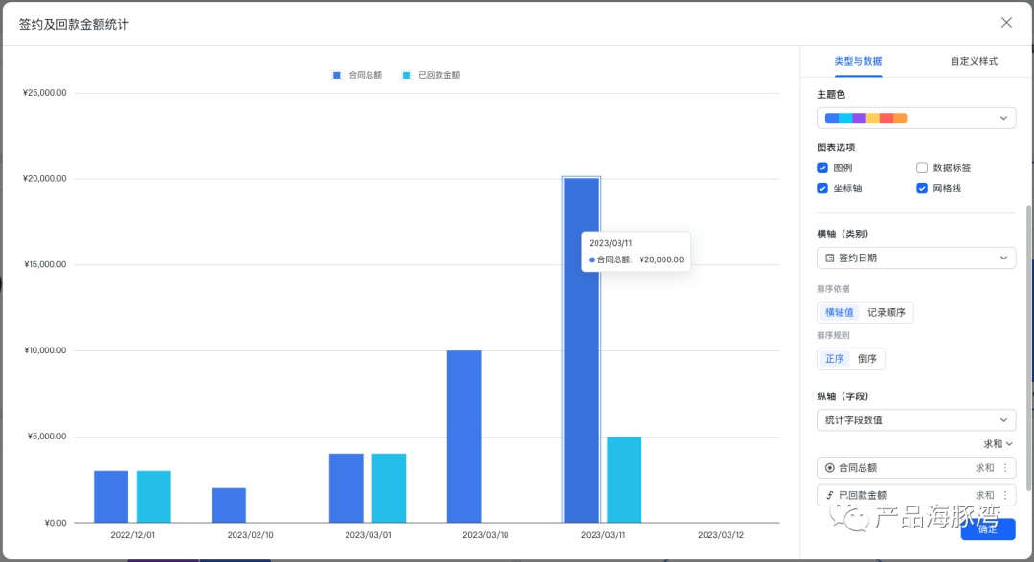Switch to the 自定义样式 tab
Viewport: 1034px width, 562px height.
click(x=974, y=61)
